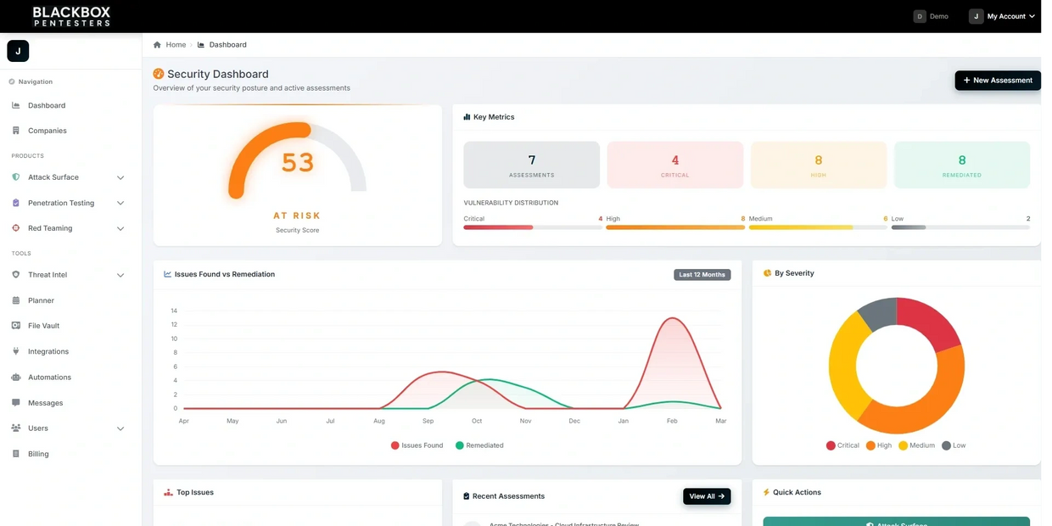Toggle Critical segment in severity legend

tap(842, 445)
